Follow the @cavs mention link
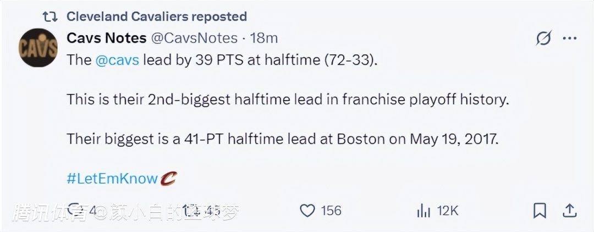594x232 pixels. [x=117, y=60]
